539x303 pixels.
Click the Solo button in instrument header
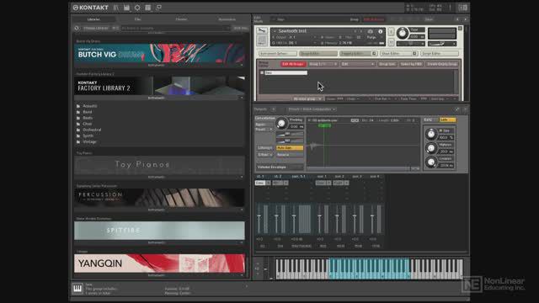point(391,32)
